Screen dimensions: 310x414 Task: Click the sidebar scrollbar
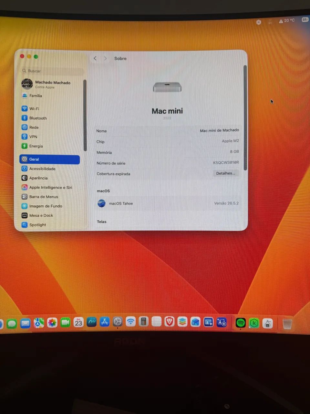[85, 115]
